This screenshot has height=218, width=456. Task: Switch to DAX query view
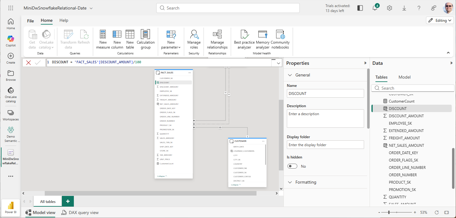(x=80, y=212)
